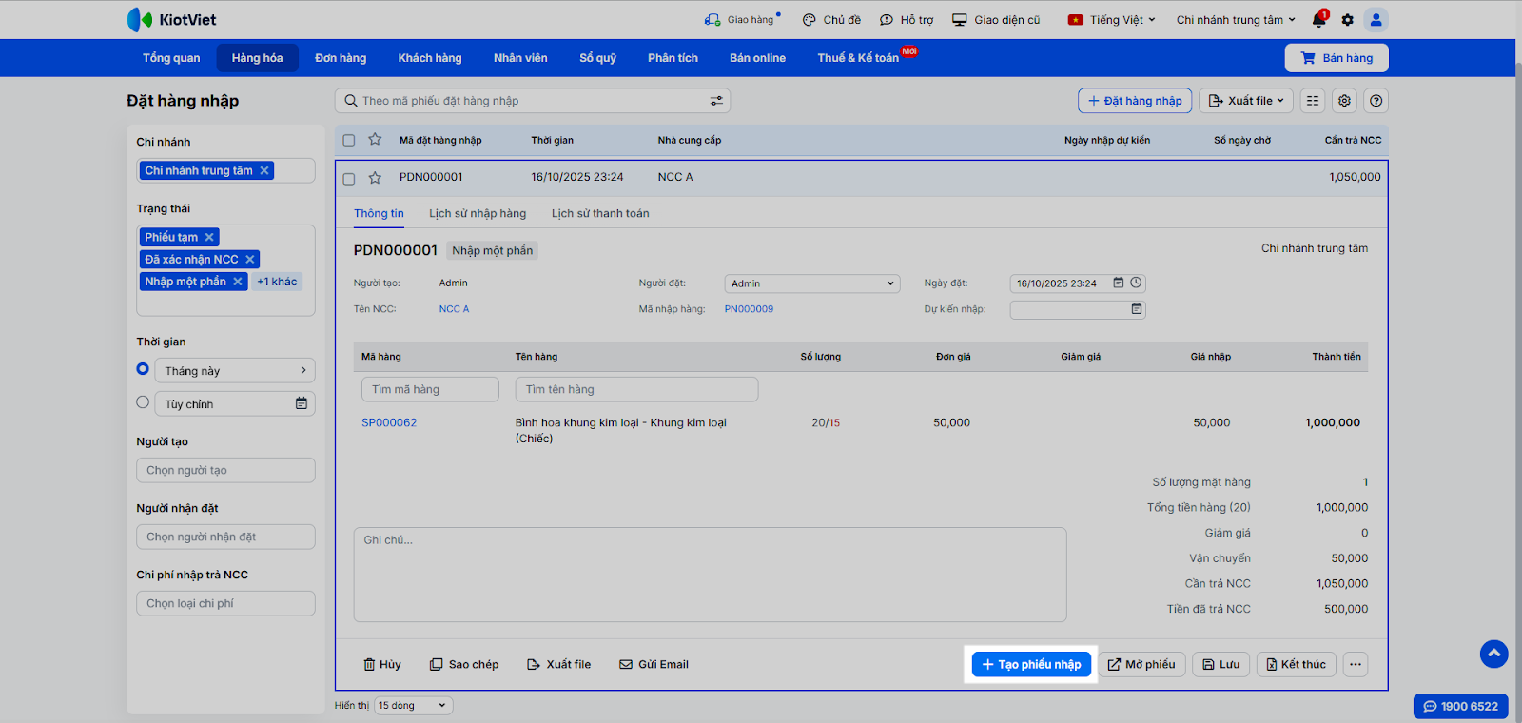
Task: Star the PDN000001 order row
Action: pyautogui.click(x=375, y=178)
